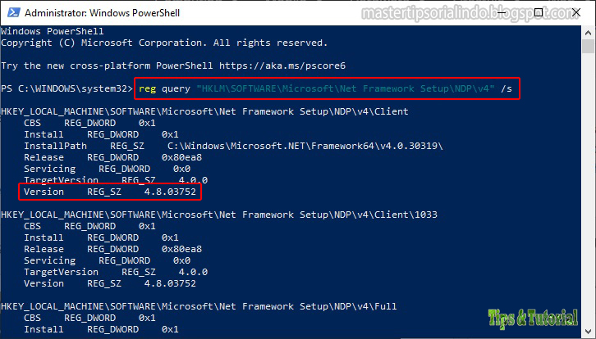Click the vertical scrollbar track
This screenshot has height=339, width=596.
tap(589, 205)
